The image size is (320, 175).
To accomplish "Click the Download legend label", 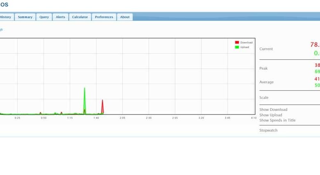I will [x=246, y=43].
